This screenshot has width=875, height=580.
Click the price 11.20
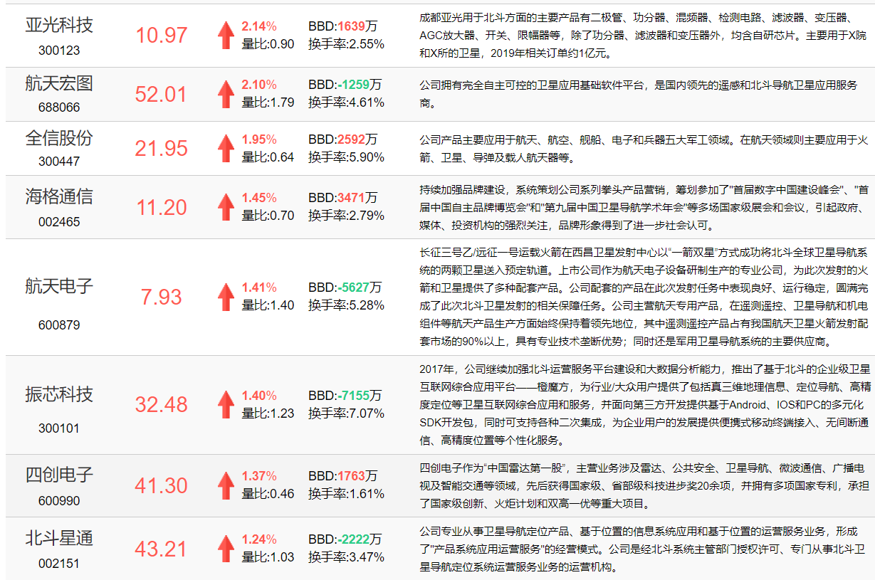tap(162, 207)
